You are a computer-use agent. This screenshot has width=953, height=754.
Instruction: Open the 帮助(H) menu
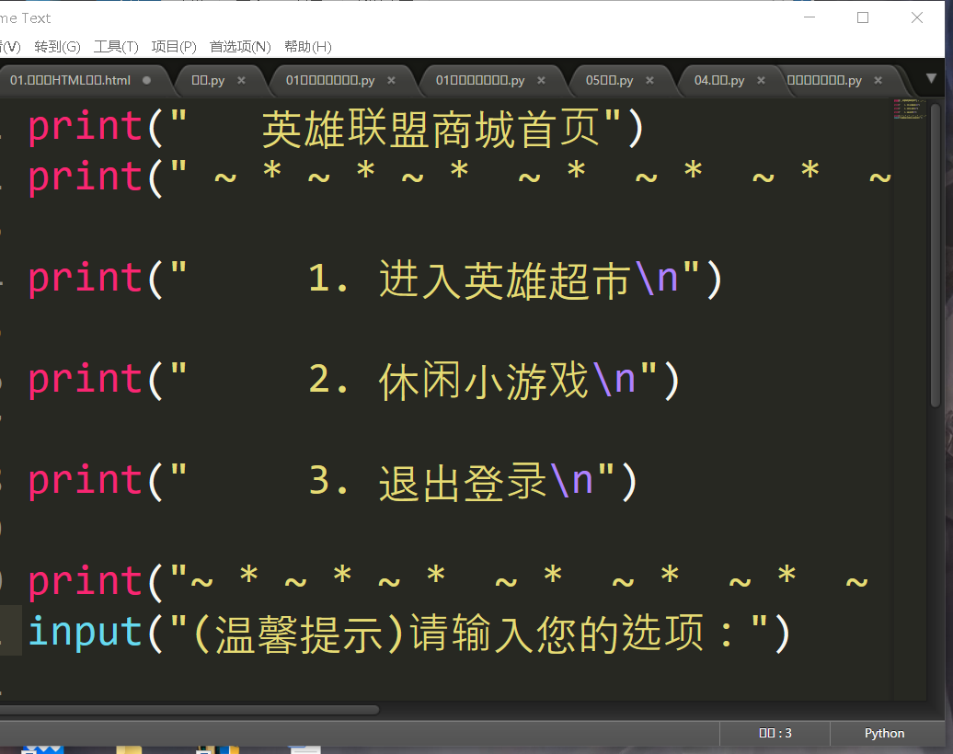point(307,47)
